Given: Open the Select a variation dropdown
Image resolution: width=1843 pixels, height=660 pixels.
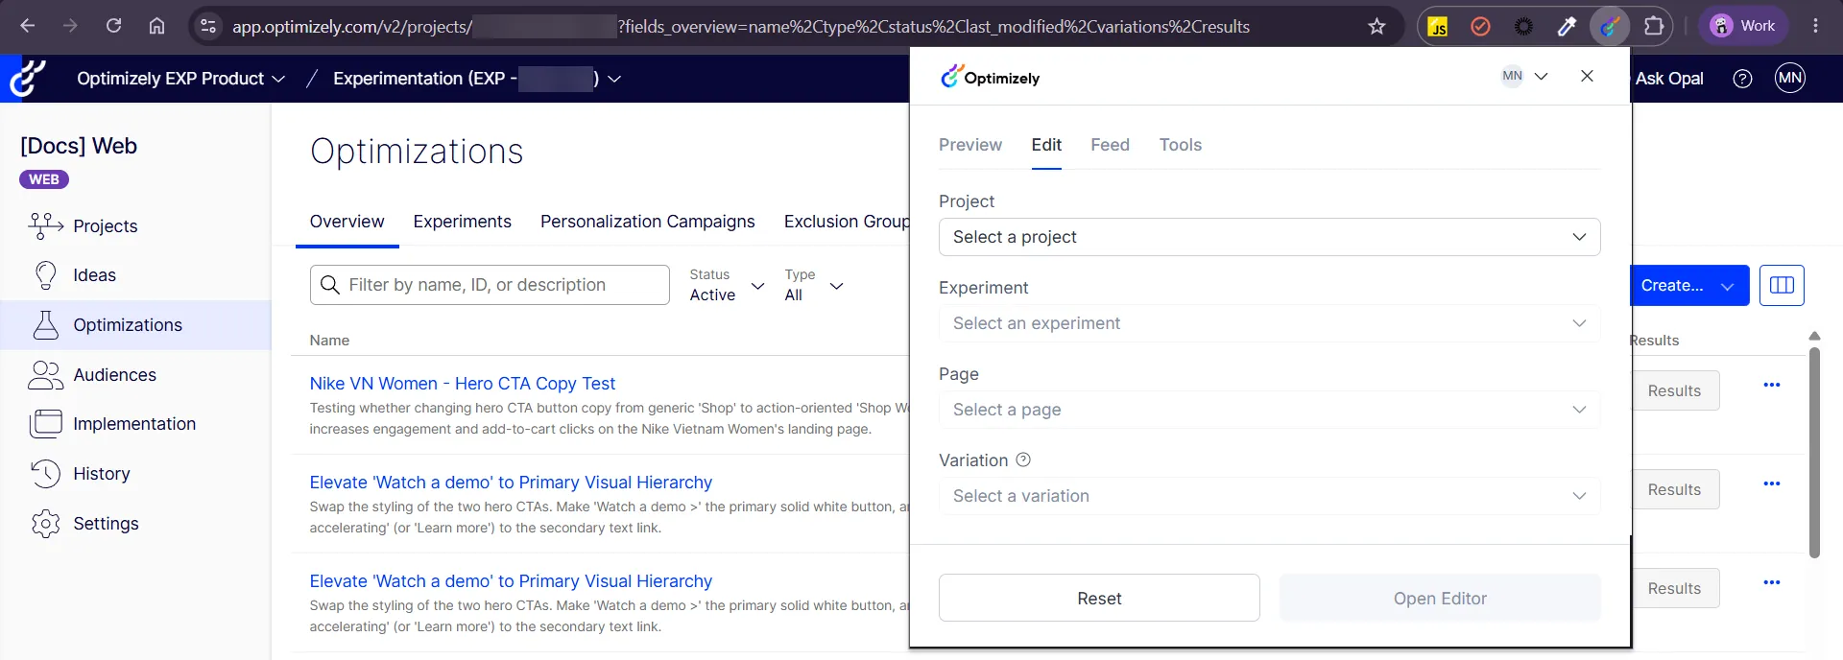Looking at the screenshot, I should click(1269, 496).
